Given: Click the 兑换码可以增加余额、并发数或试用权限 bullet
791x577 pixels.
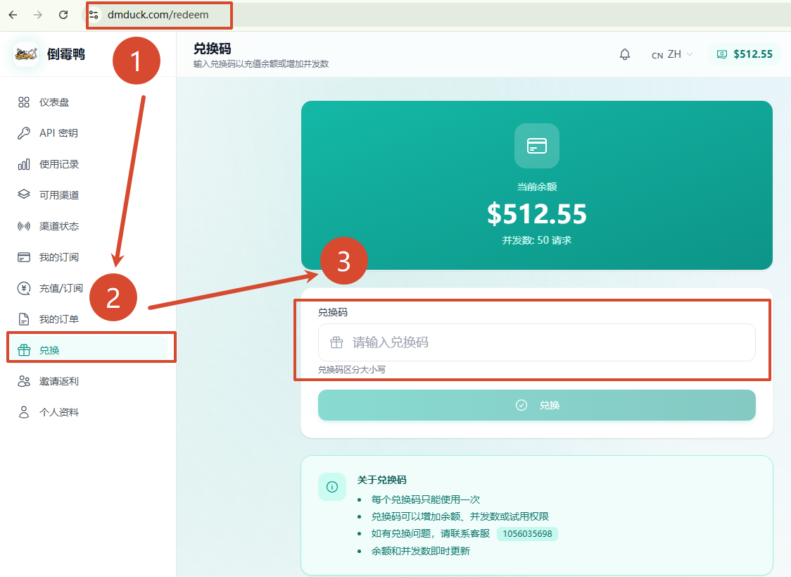Looking at the screenshot, I should 460,516.
